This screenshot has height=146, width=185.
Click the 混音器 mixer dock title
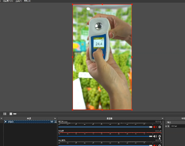click(109, 119)
